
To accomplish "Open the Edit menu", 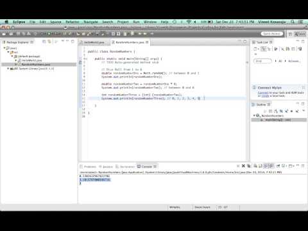I will pyautogui.click(x=42, y=22).
